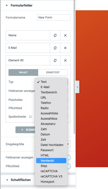Duplicate Element #3 field
The height and width of the screenshot is (189, 108).
tap(55, 60)
